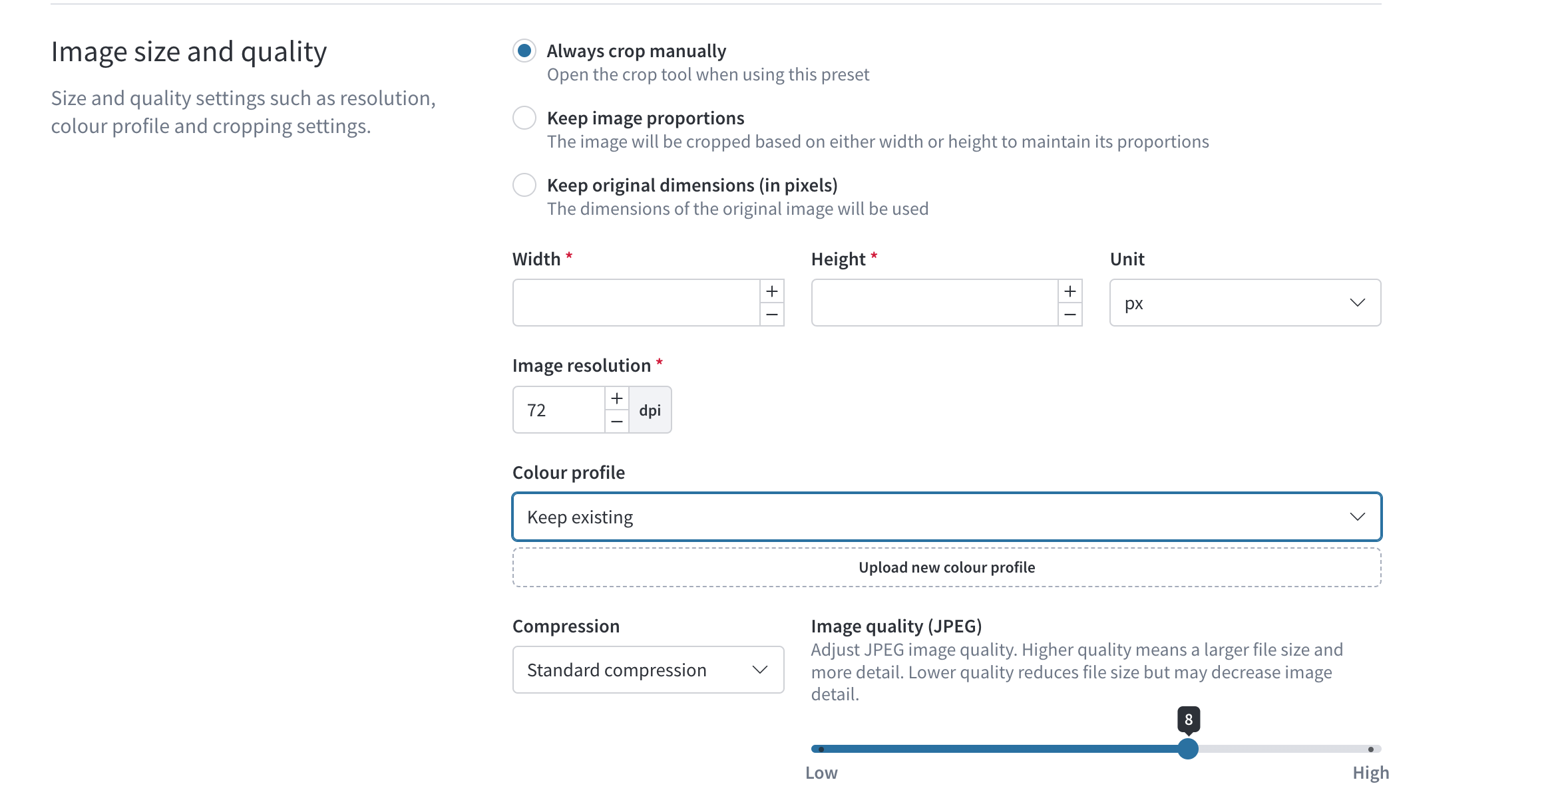Open the Unit px dropdown
This screenshot has height=810, width=1556.
coord(1245,303)
